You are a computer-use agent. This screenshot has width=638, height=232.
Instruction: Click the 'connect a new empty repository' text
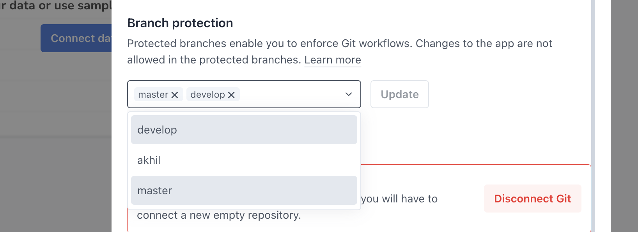click(x=219, y=215)
